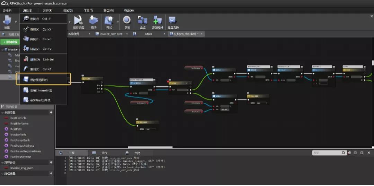Choose Paste Ctrl+V in the Edit menu
The width and height of the screenshot is (374, 186).
click(43, 49)
